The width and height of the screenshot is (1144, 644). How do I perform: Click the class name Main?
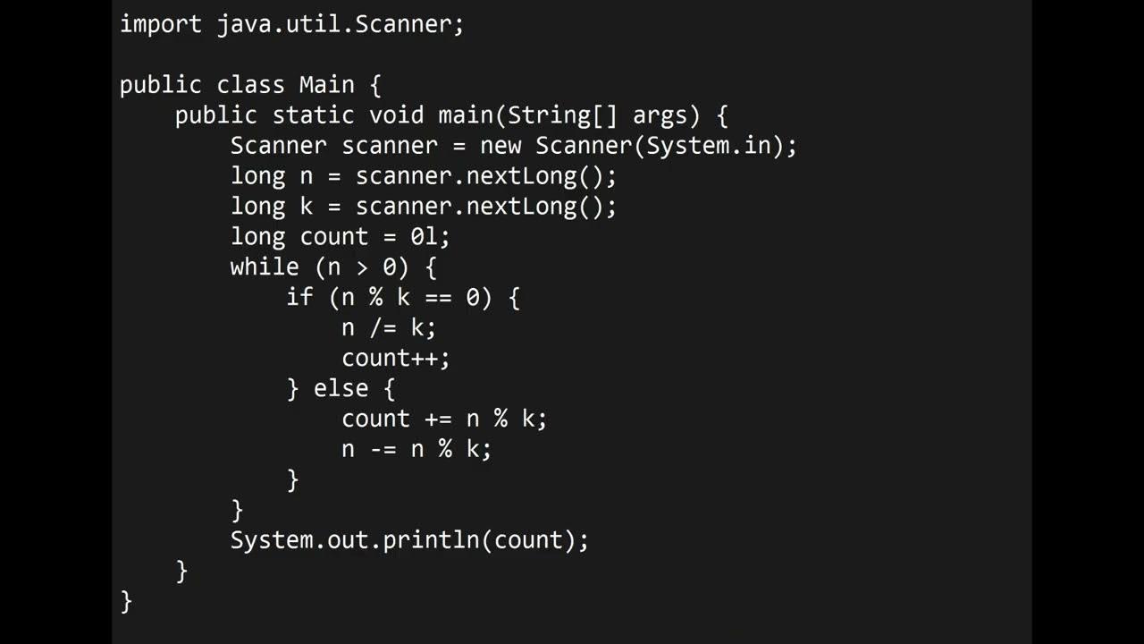[326, 85]
